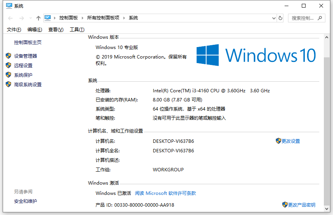This screenshot has width=333, height=215.
Task: Click the scrollbar down arrow
Action: click(x=327, y=209)
